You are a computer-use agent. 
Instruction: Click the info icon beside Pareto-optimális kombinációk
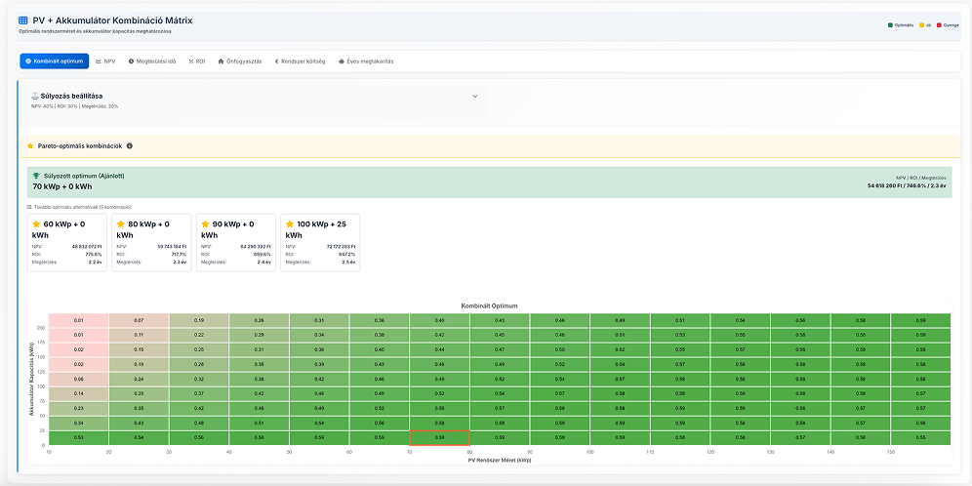click(130, 145)
